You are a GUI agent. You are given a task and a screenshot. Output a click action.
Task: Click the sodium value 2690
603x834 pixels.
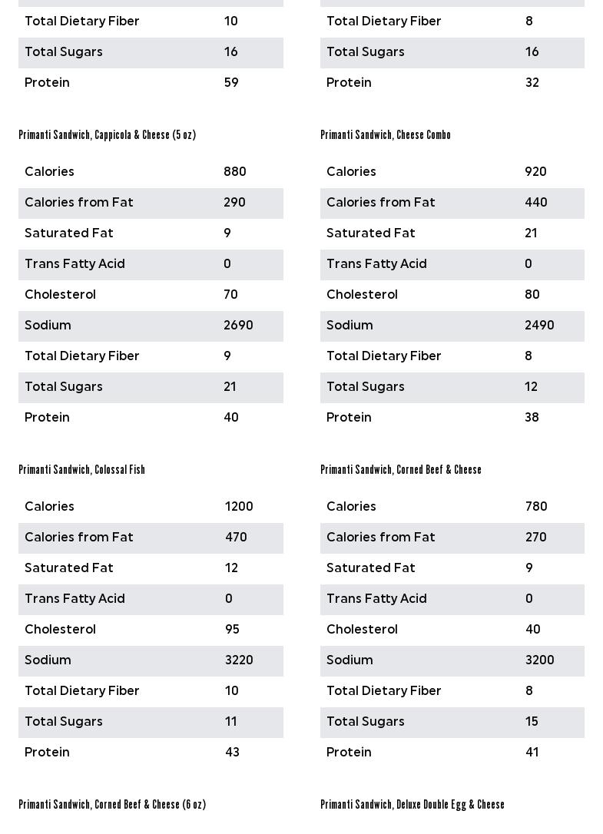coord(238,326)
